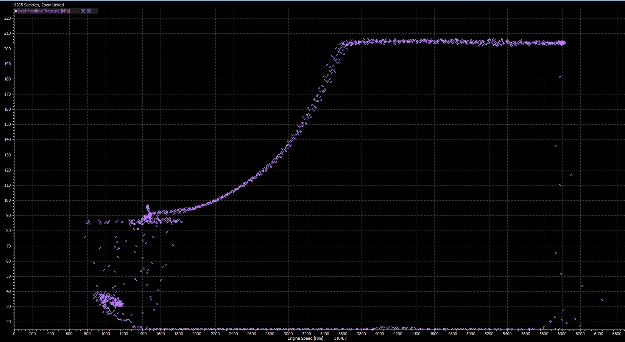
Task: Click the 220 tick label on the pressure axis
Action: pos(7,19)
